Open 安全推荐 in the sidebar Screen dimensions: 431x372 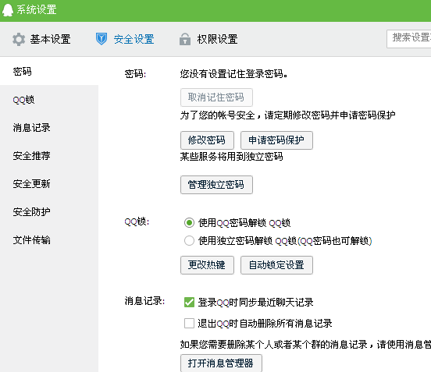49,156
